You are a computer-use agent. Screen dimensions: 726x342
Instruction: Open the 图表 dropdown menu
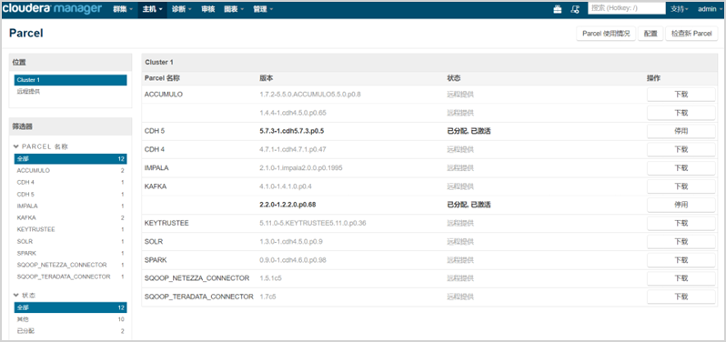233,9
